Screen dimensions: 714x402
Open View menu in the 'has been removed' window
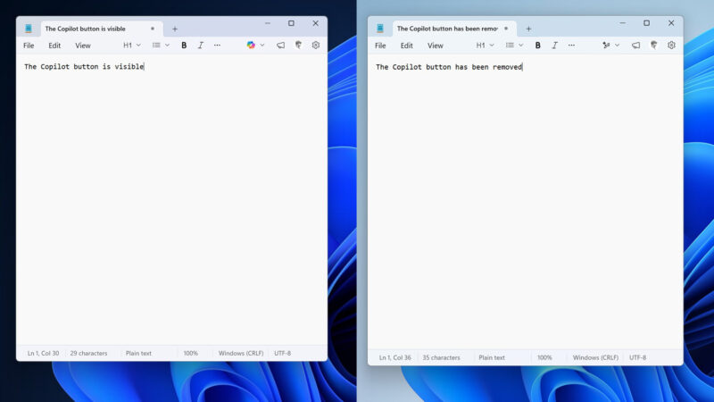tap(436, 46)
